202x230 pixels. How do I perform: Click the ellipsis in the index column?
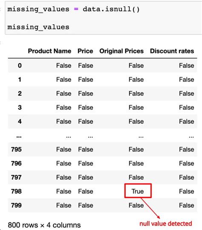pyautogui.click(x=19, y=137)
